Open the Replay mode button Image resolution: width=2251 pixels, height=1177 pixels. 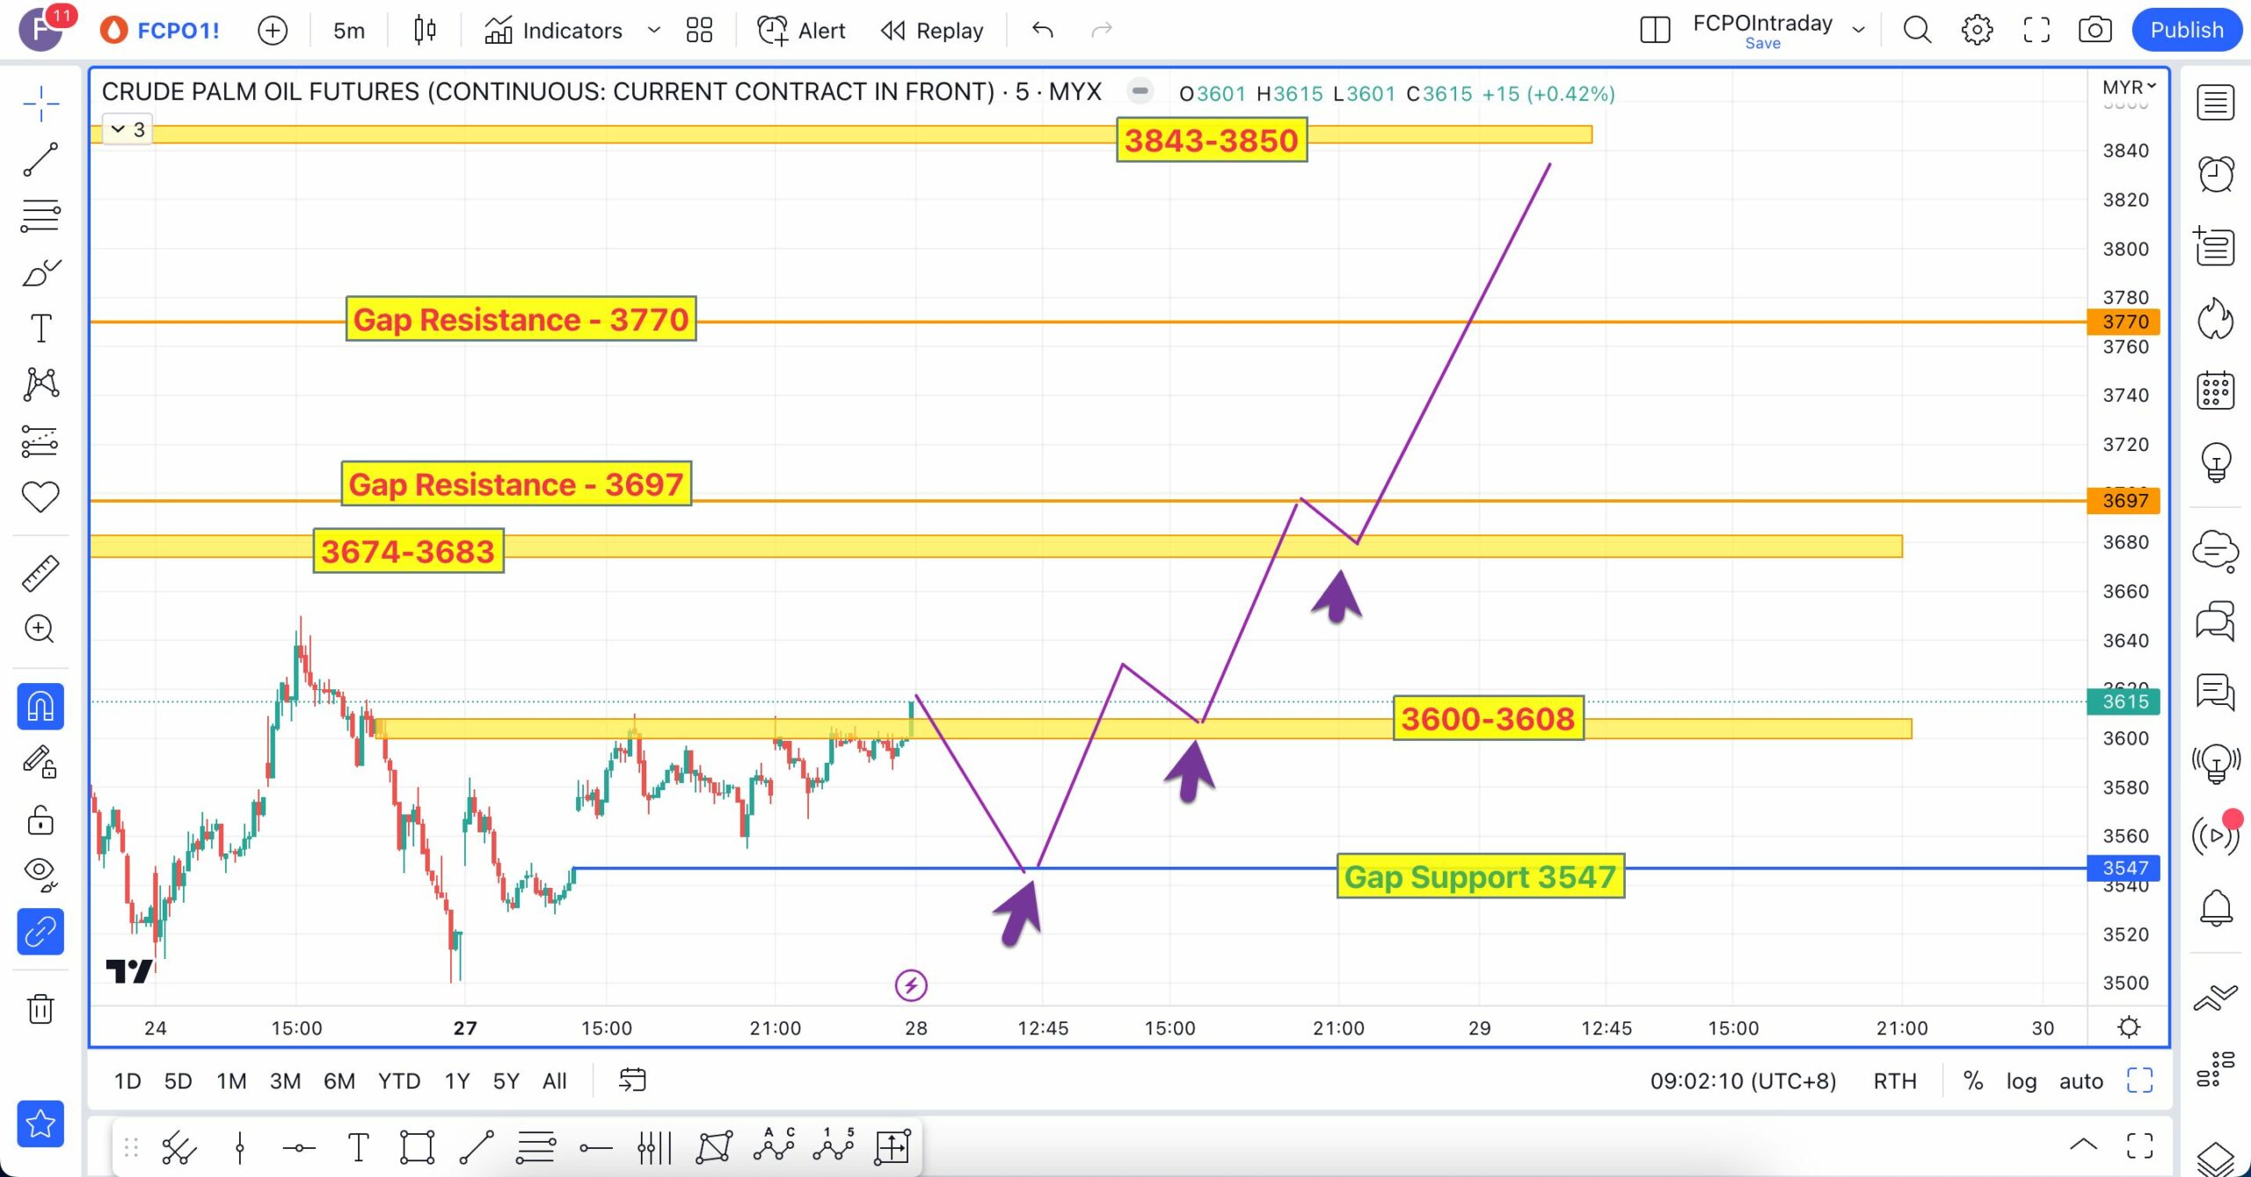932,31
